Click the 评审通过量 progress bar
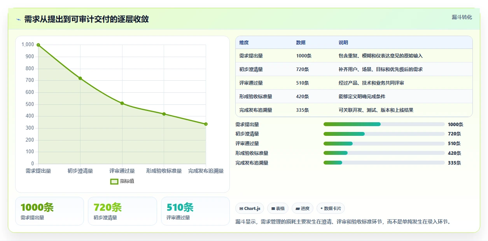 [384, 144]
